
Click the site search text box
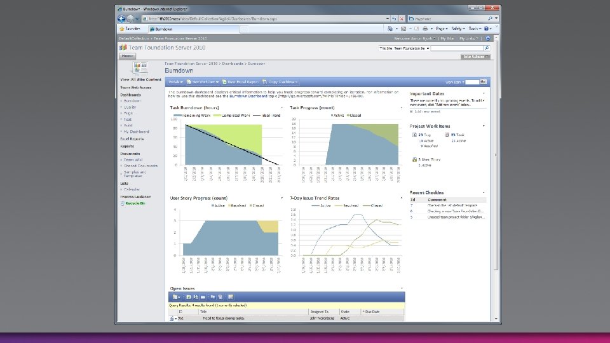point(457,48)
